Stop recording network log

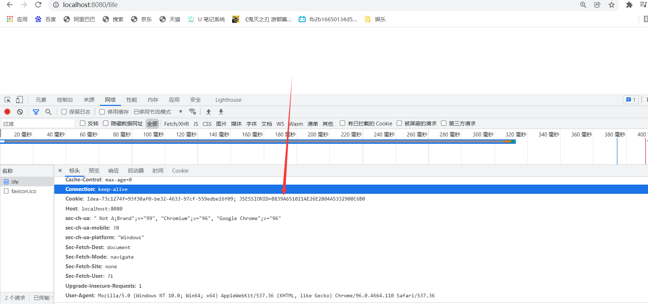[7, 112]
